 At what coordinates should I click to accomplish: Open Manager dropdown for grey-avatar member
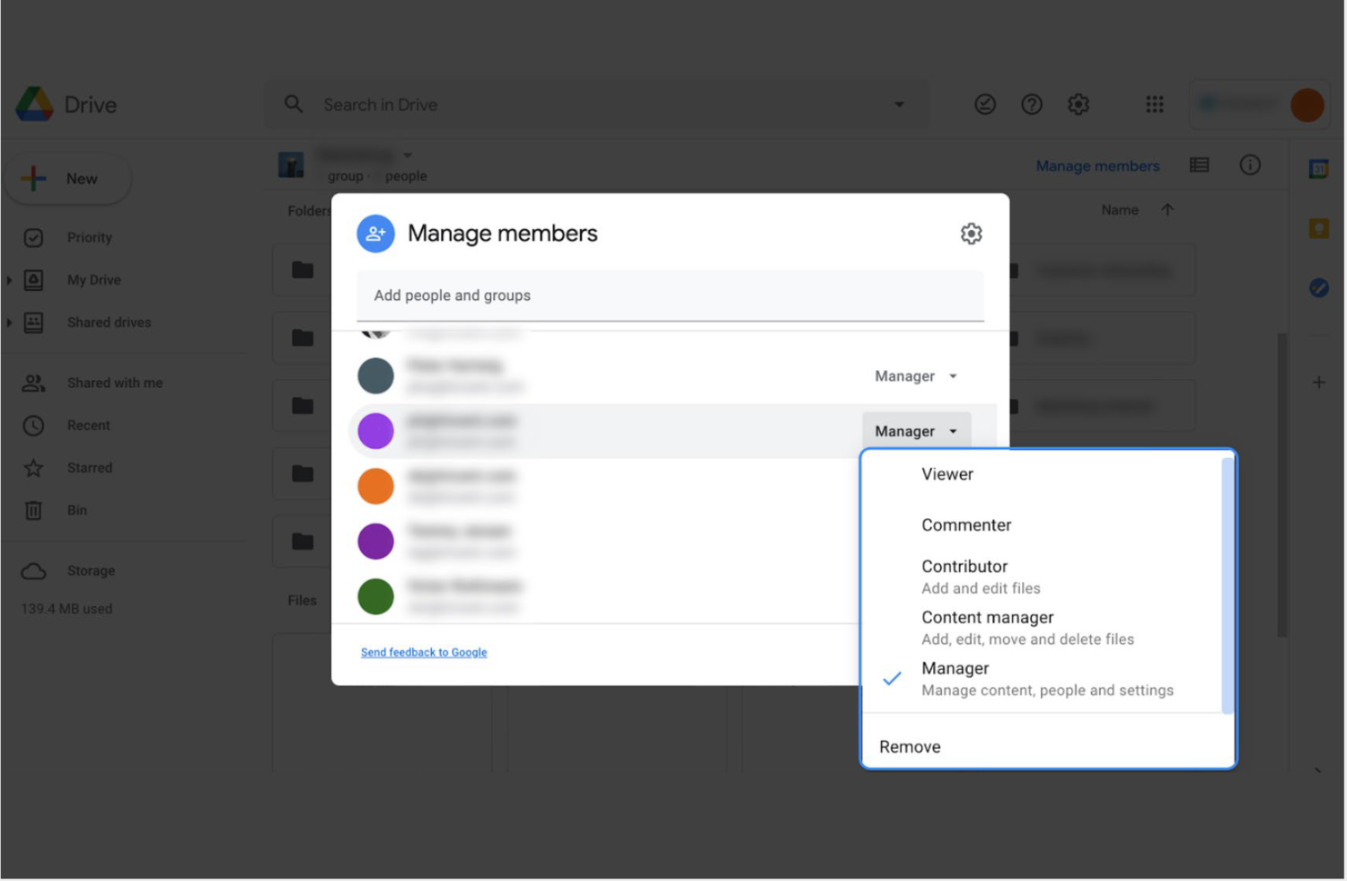[916, 376]
